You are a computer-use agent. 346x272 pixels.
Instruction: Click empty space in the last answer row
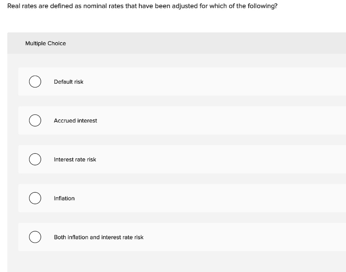pos(243,237)
